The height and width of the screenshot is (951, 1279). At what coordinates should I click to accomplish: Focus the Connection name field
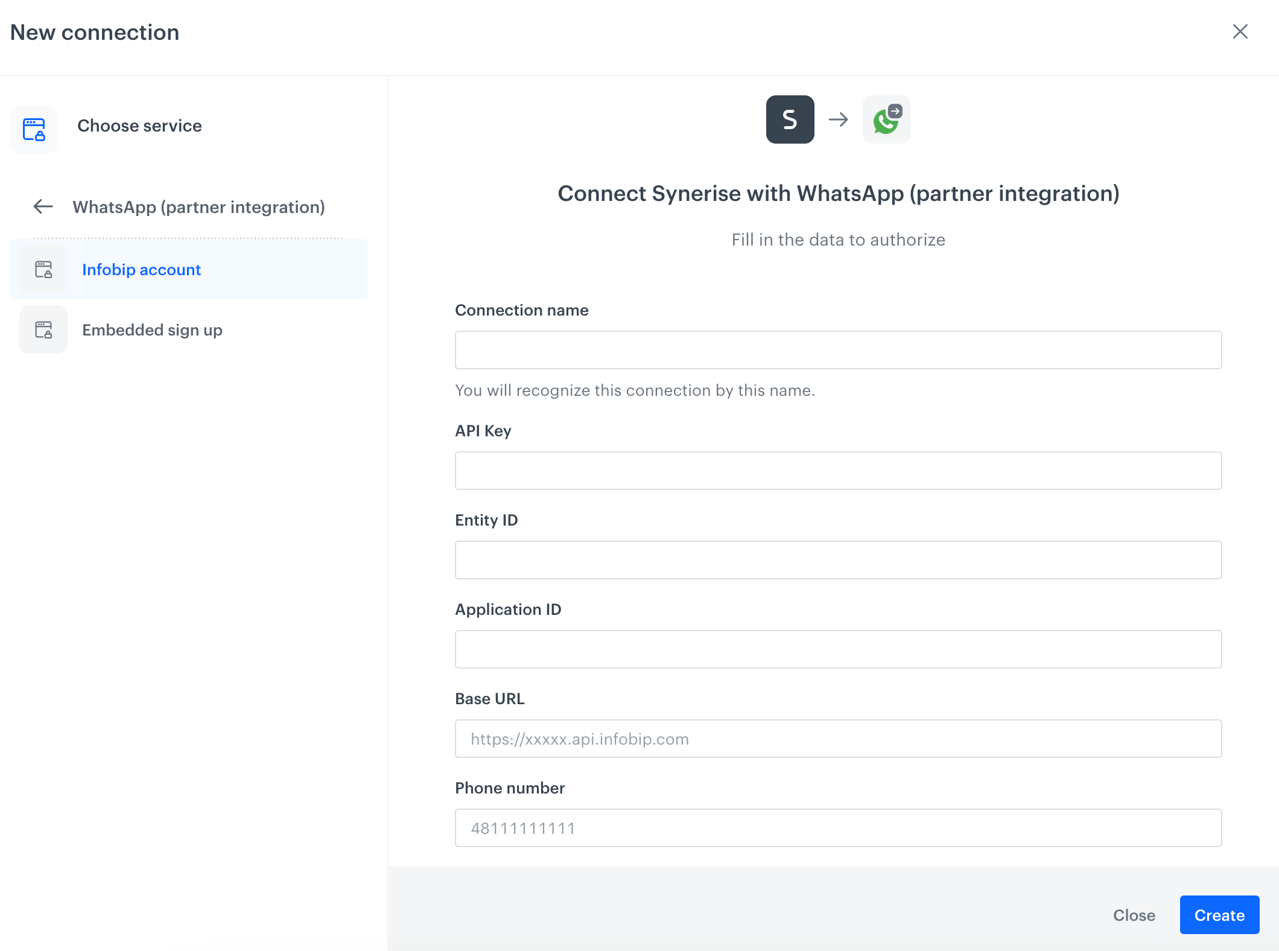pos(838,350)
